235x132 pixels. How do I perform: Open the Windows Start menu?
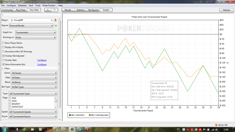pos(4,129)
